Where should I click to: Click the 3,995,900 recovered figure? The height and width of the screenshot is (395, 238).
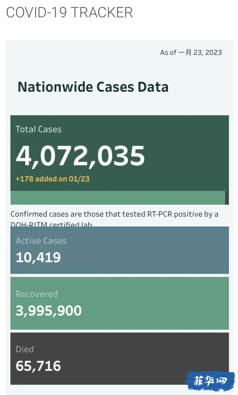coord(49,311)
